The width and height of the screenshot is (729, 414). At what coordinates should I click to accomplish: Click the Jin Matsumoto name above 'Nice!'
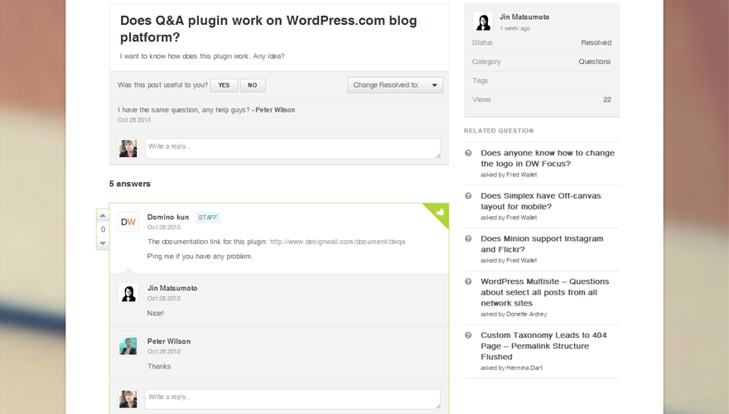tap(172, 288)
